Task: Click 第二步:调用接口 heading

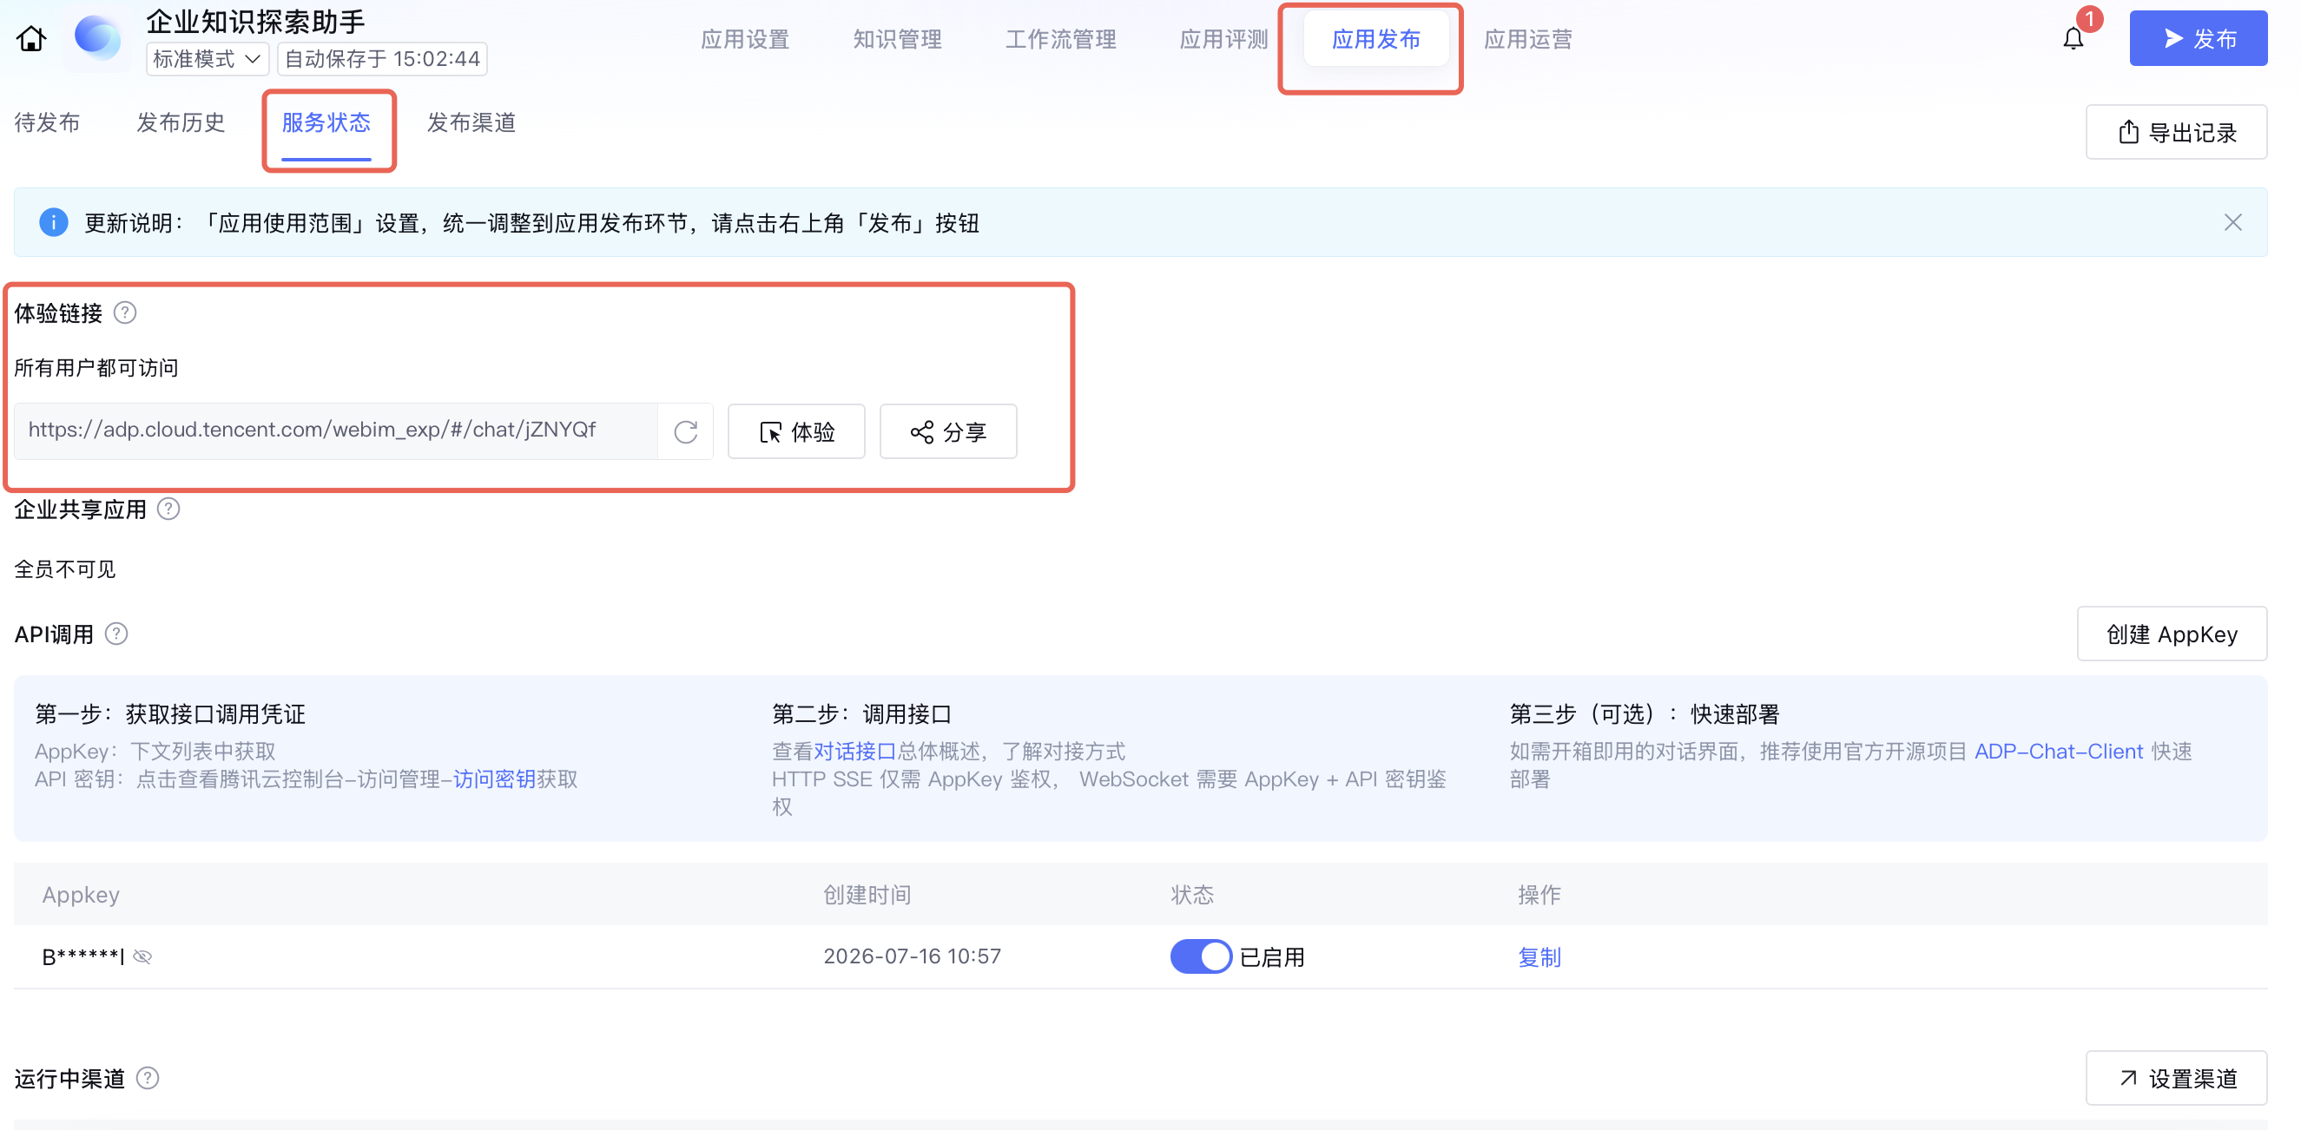Action: (861, 714)
